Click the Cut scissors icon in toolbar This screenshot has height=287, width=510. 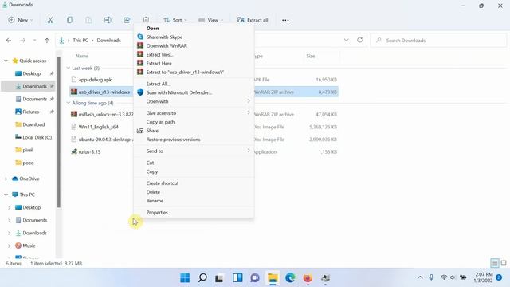pyautogui.click(x=50, y=20)
